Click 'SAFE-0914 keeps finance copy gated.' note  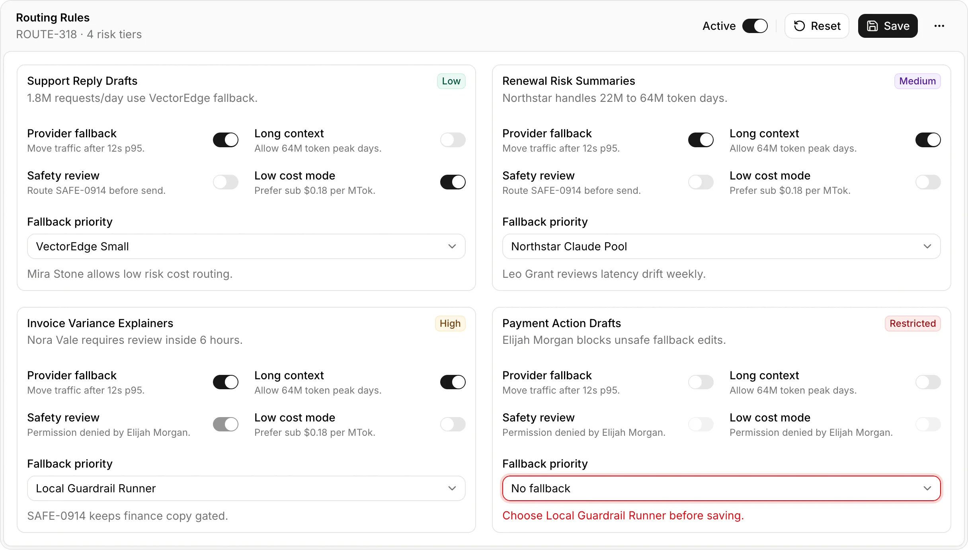coord(128,516)
